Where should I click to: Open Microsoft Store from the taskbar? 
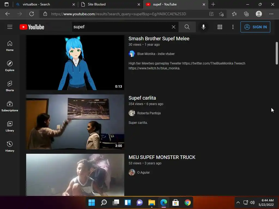[175, 202]
